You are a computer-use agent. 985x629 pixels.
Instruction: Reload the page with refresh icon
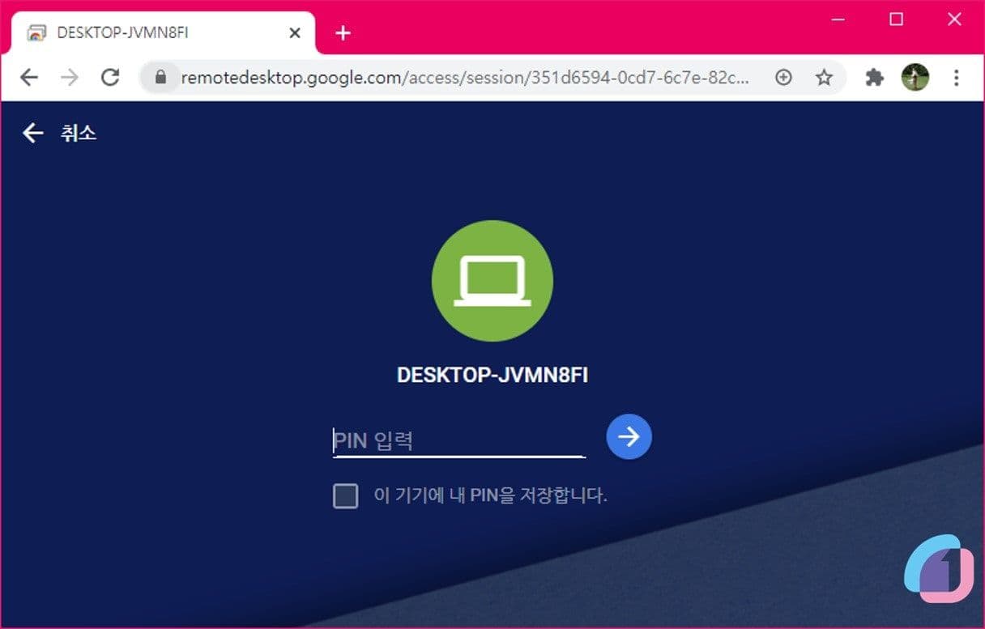tap(110, 77)
